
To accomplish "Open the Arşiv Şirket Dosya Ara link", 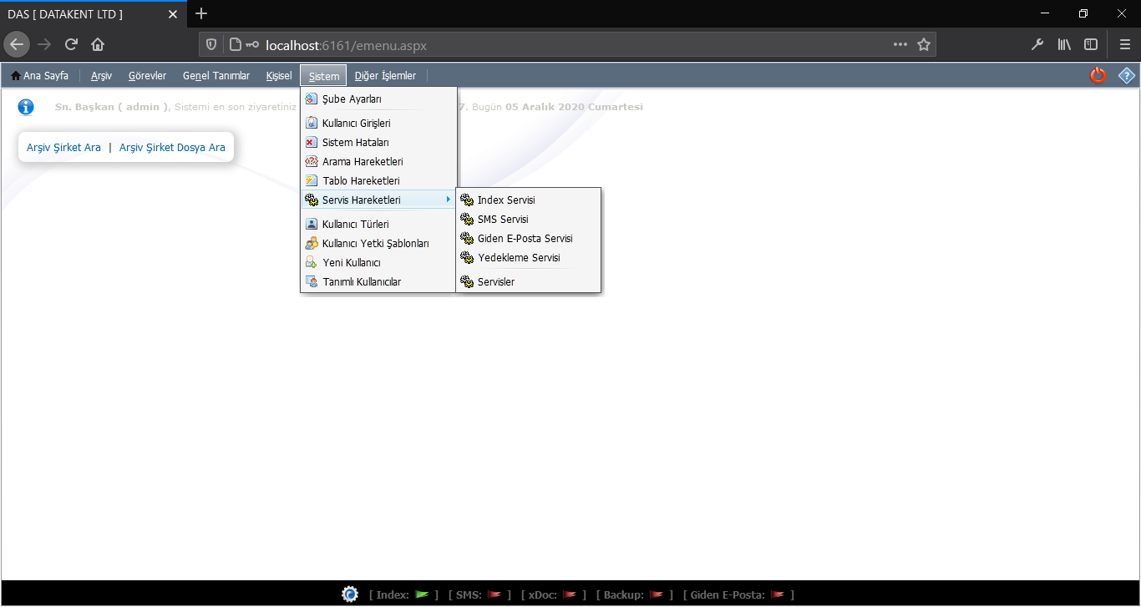I will coord(172,148).
